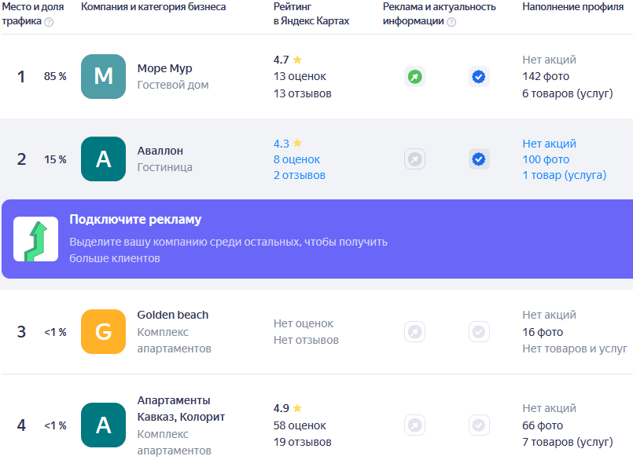Click the green advertising icon for Море Мур
Screen dimensions: 633x467
[x=414, y=77]
